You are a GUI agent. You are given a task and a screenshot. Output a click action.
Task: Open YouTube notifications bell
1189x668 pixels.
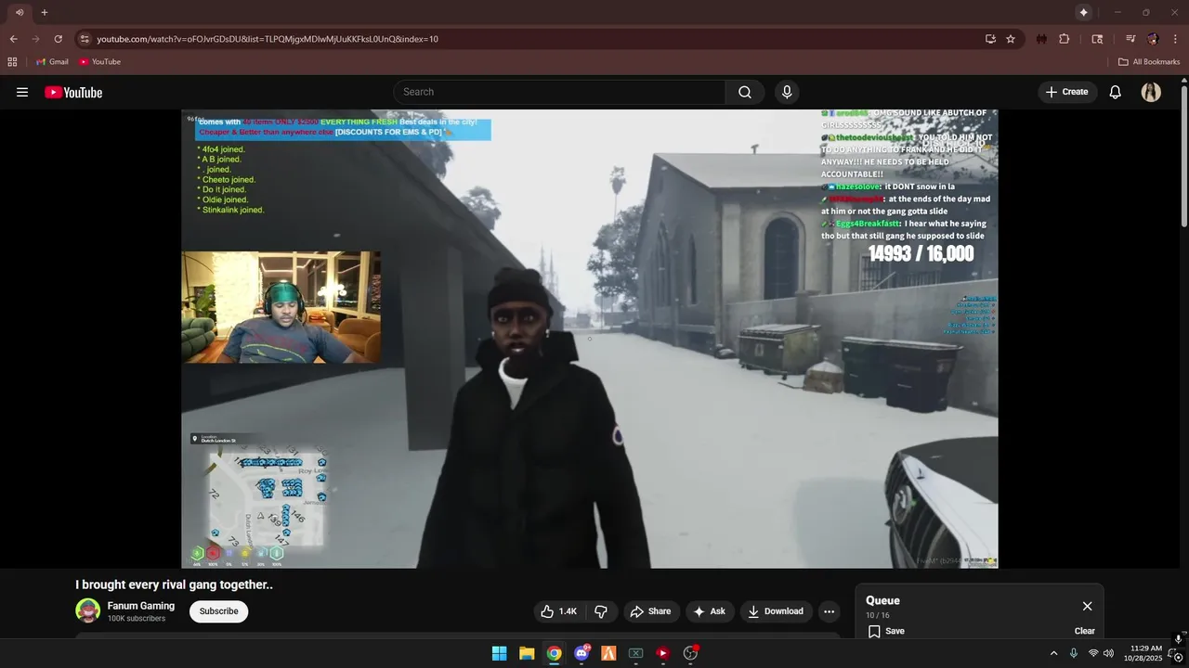[x=1116, y=92]
